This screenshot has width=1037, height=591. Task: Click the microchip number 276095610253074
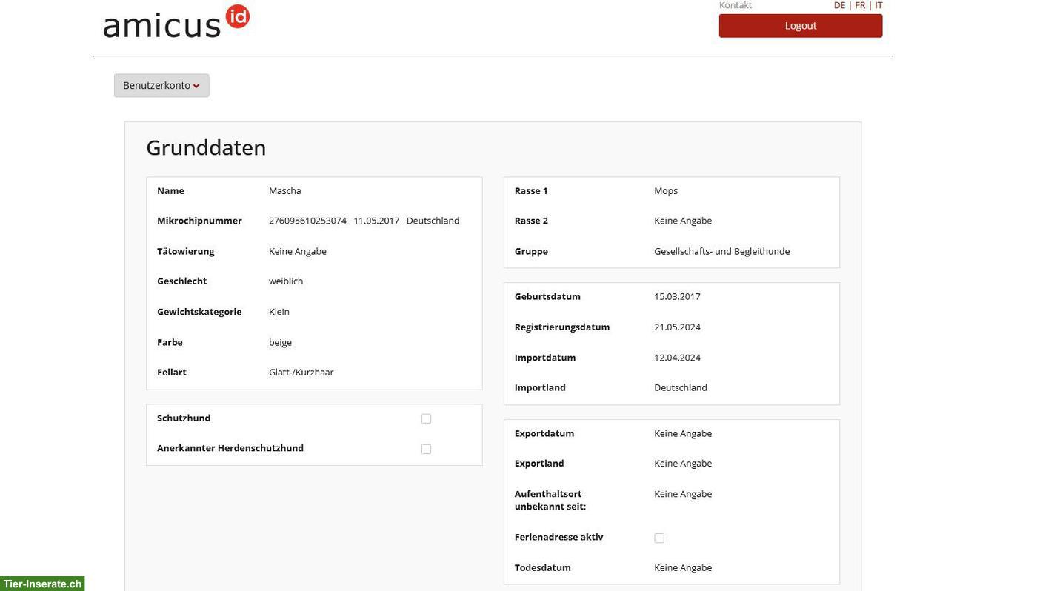pyautogui.click(x=307, y=221)
